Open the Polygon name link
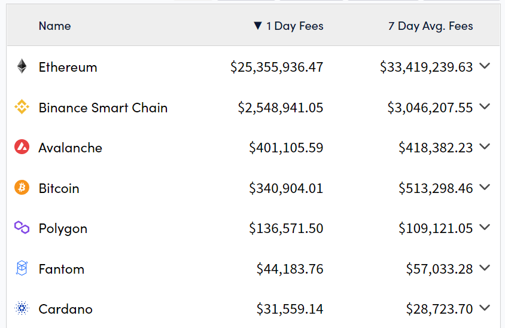 coord(63,229)
